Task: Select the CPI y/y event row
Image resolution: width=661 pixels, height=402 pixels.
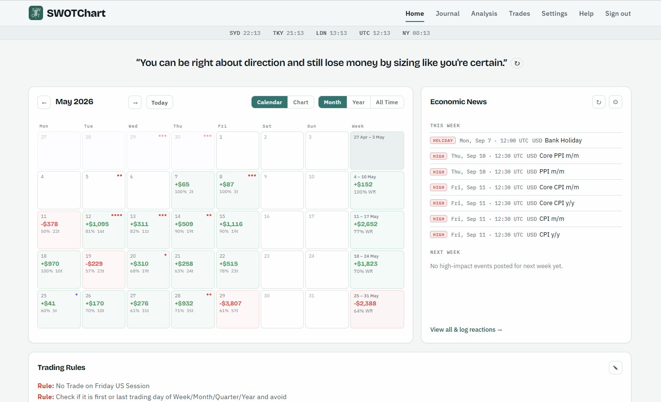Action: click(526, 235)
